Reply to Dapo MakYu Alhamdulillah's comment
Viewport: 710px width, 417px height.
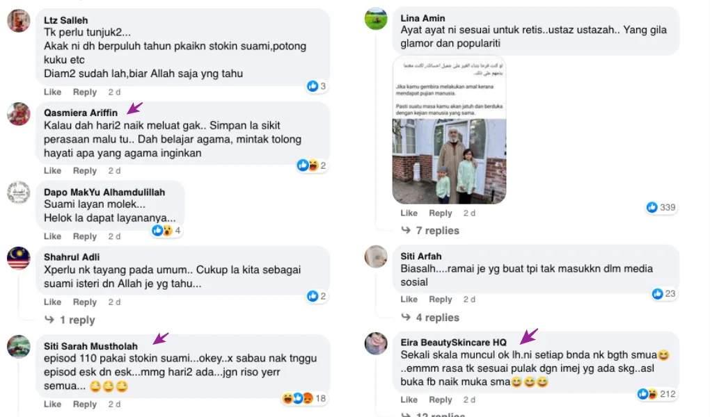(x=85, y=236)
